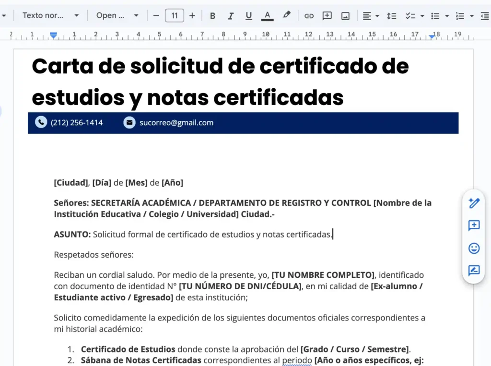Add a comment using the floating sidebar
The width and height of the screenshot is (491, 366).
click(x=474, y=226)
